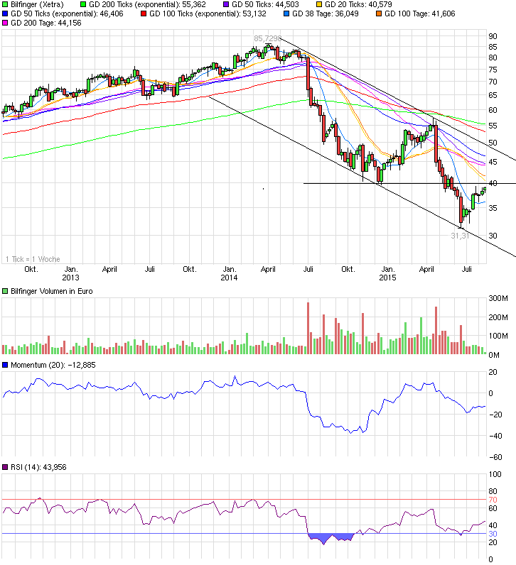
Task: Click the blue 30 RSI oversold label
Action: point(493,534)
